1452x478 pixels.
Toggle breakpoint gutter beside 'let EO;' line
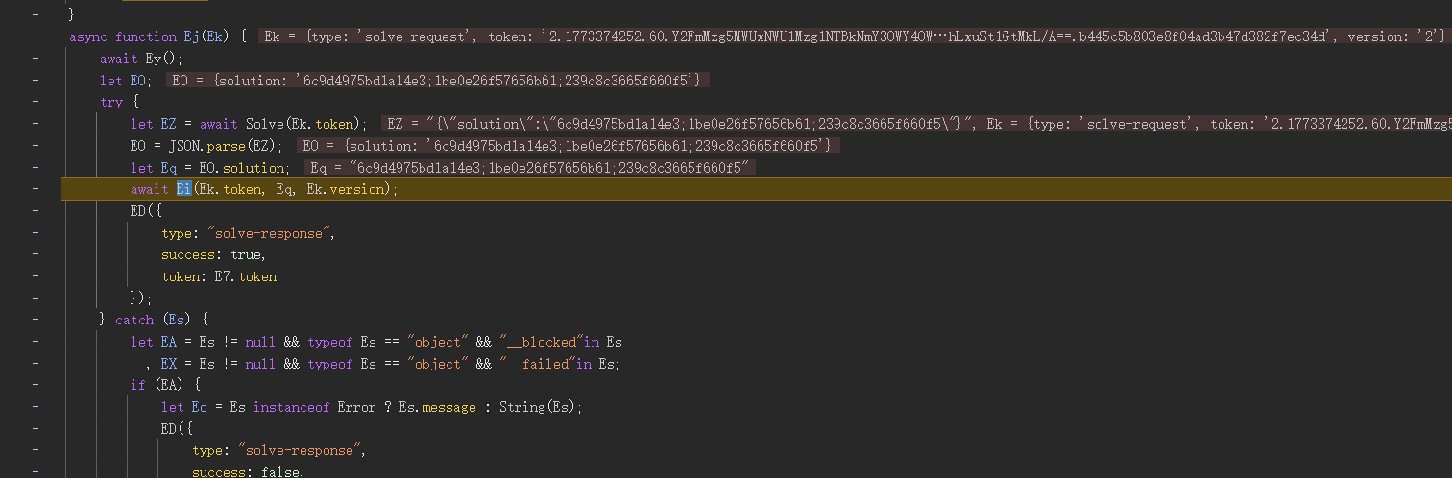click(36, 81)
